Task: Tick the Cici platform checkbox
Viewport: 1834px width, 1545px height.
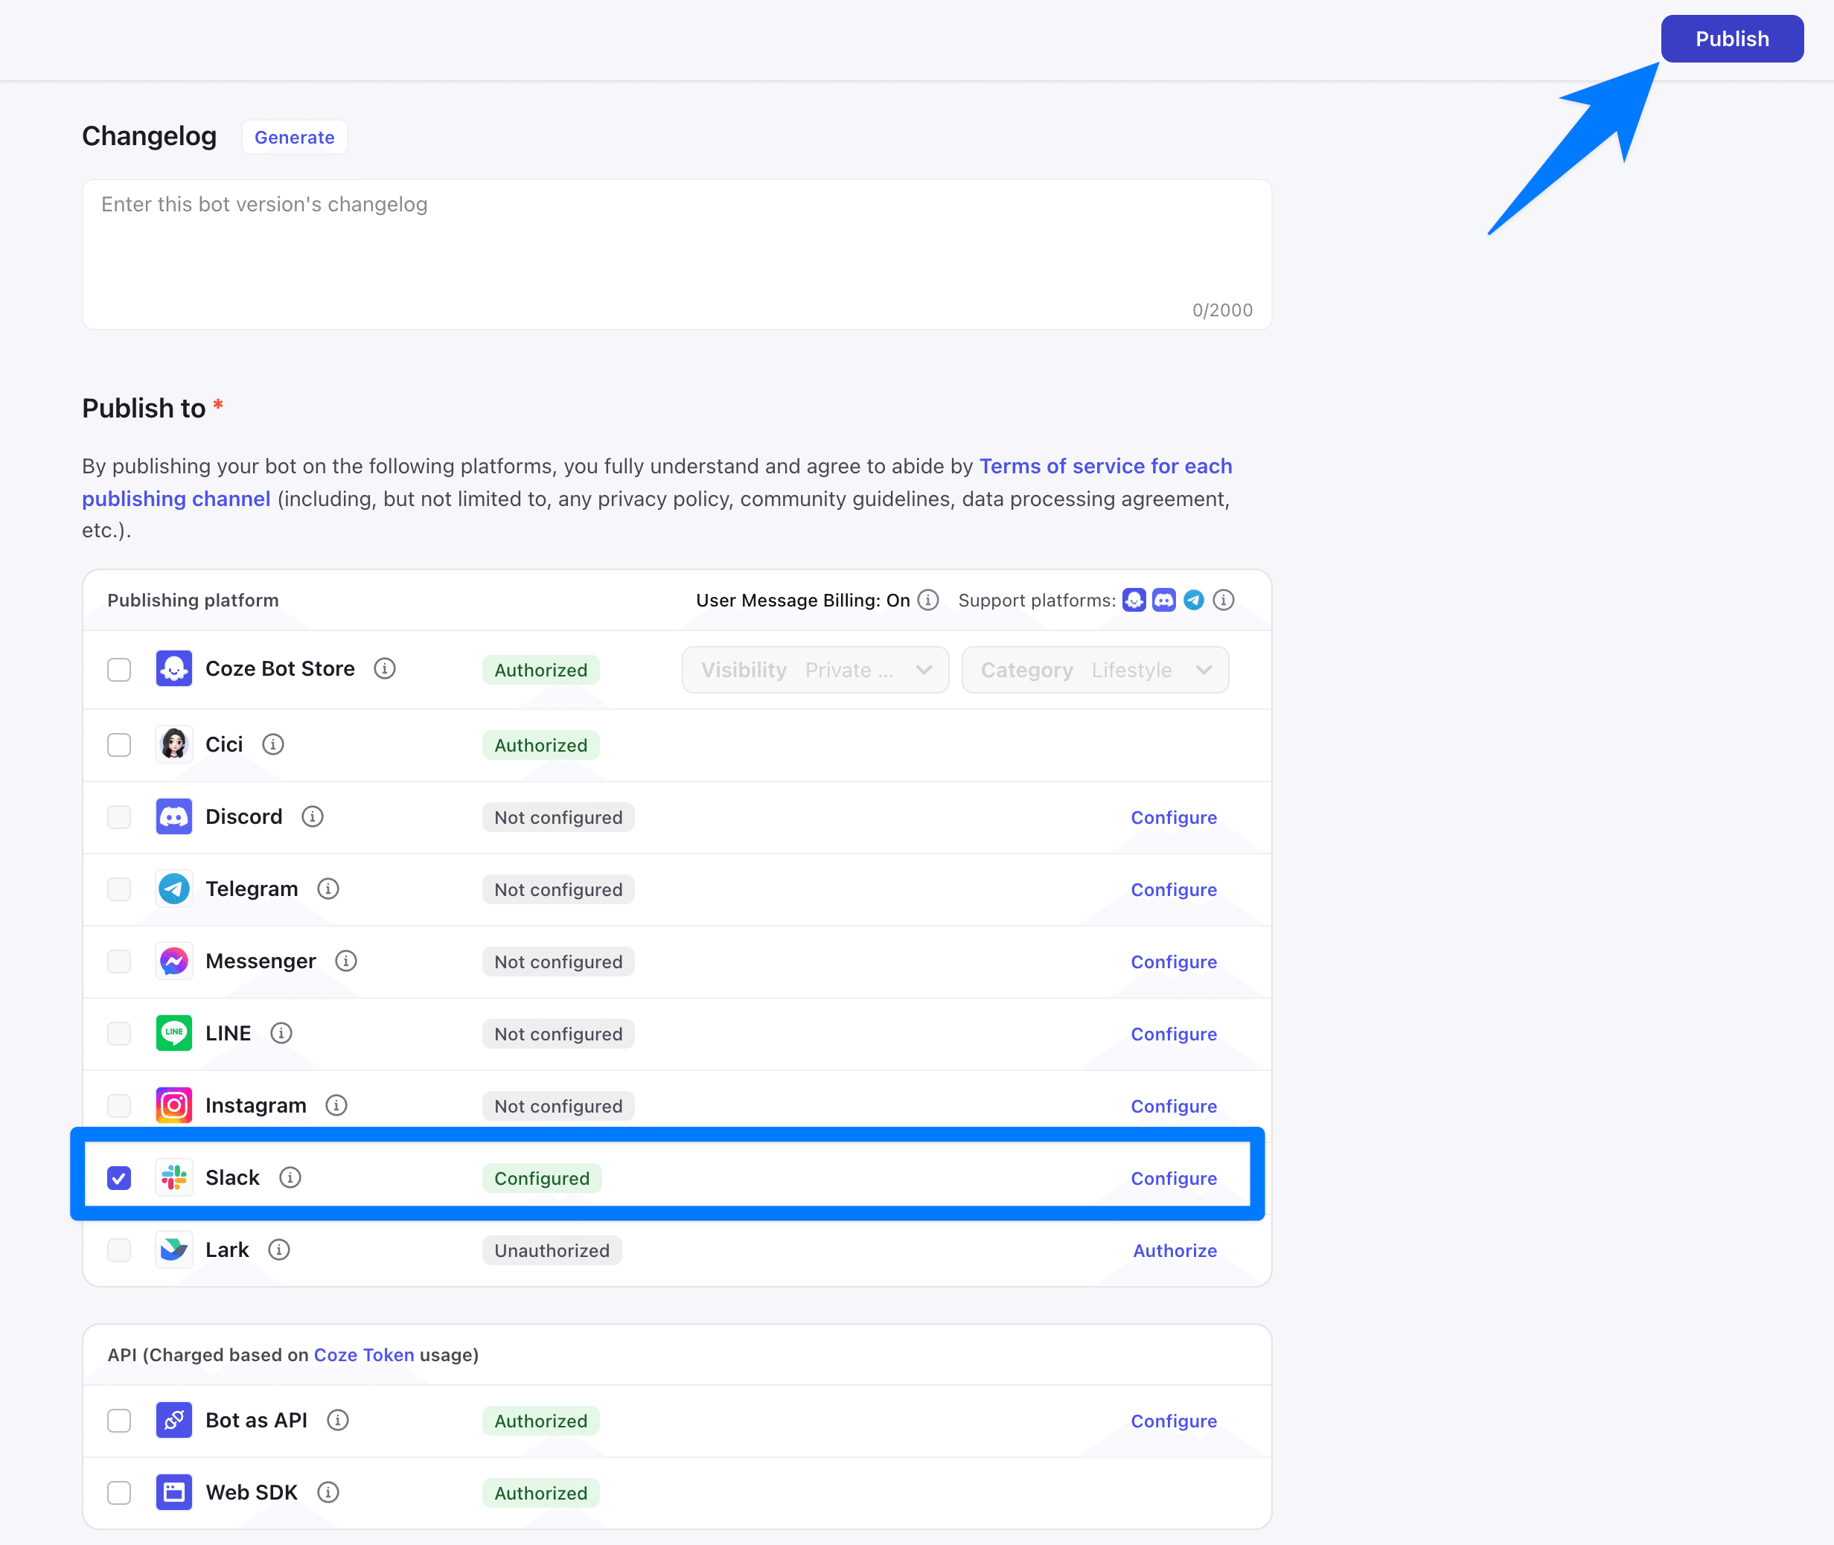Action: [x=119, y=746]
